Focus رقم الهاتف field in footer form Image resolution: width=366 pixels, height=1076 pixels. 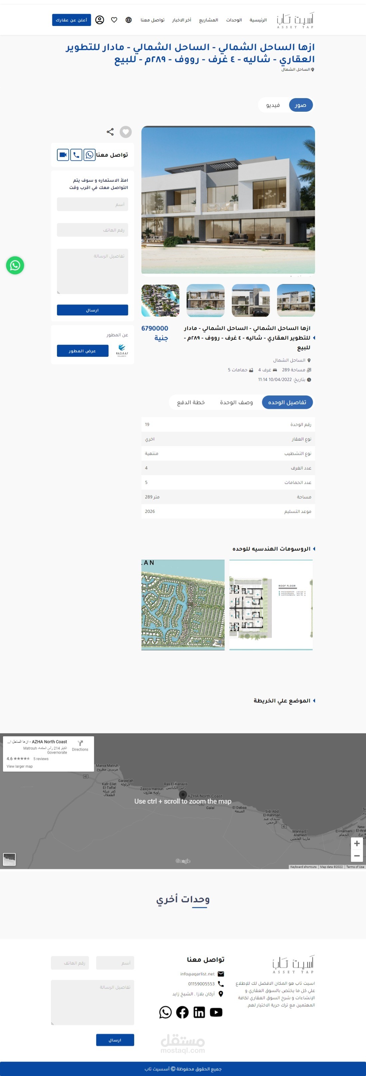(70, 963)
